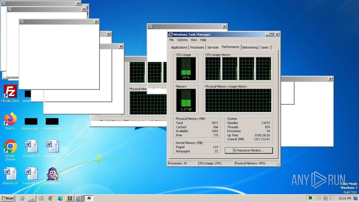Viewport: 359px width, 202px height.
Task: Switch to Word taskbar group
Action: pos(79,198)
